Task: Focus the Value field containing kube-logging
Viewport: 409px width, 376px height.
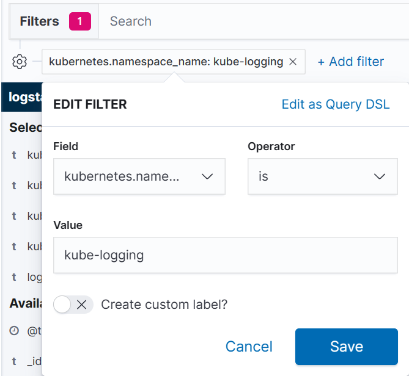Action: (226, 255)
